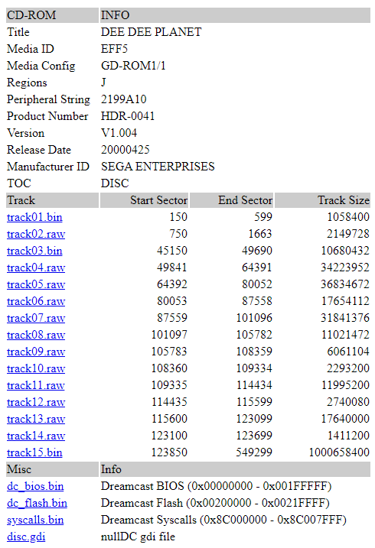Click track07.raw hyperlink
The image size is (375, 548).
pyautogui.click(x=36, y=318)
